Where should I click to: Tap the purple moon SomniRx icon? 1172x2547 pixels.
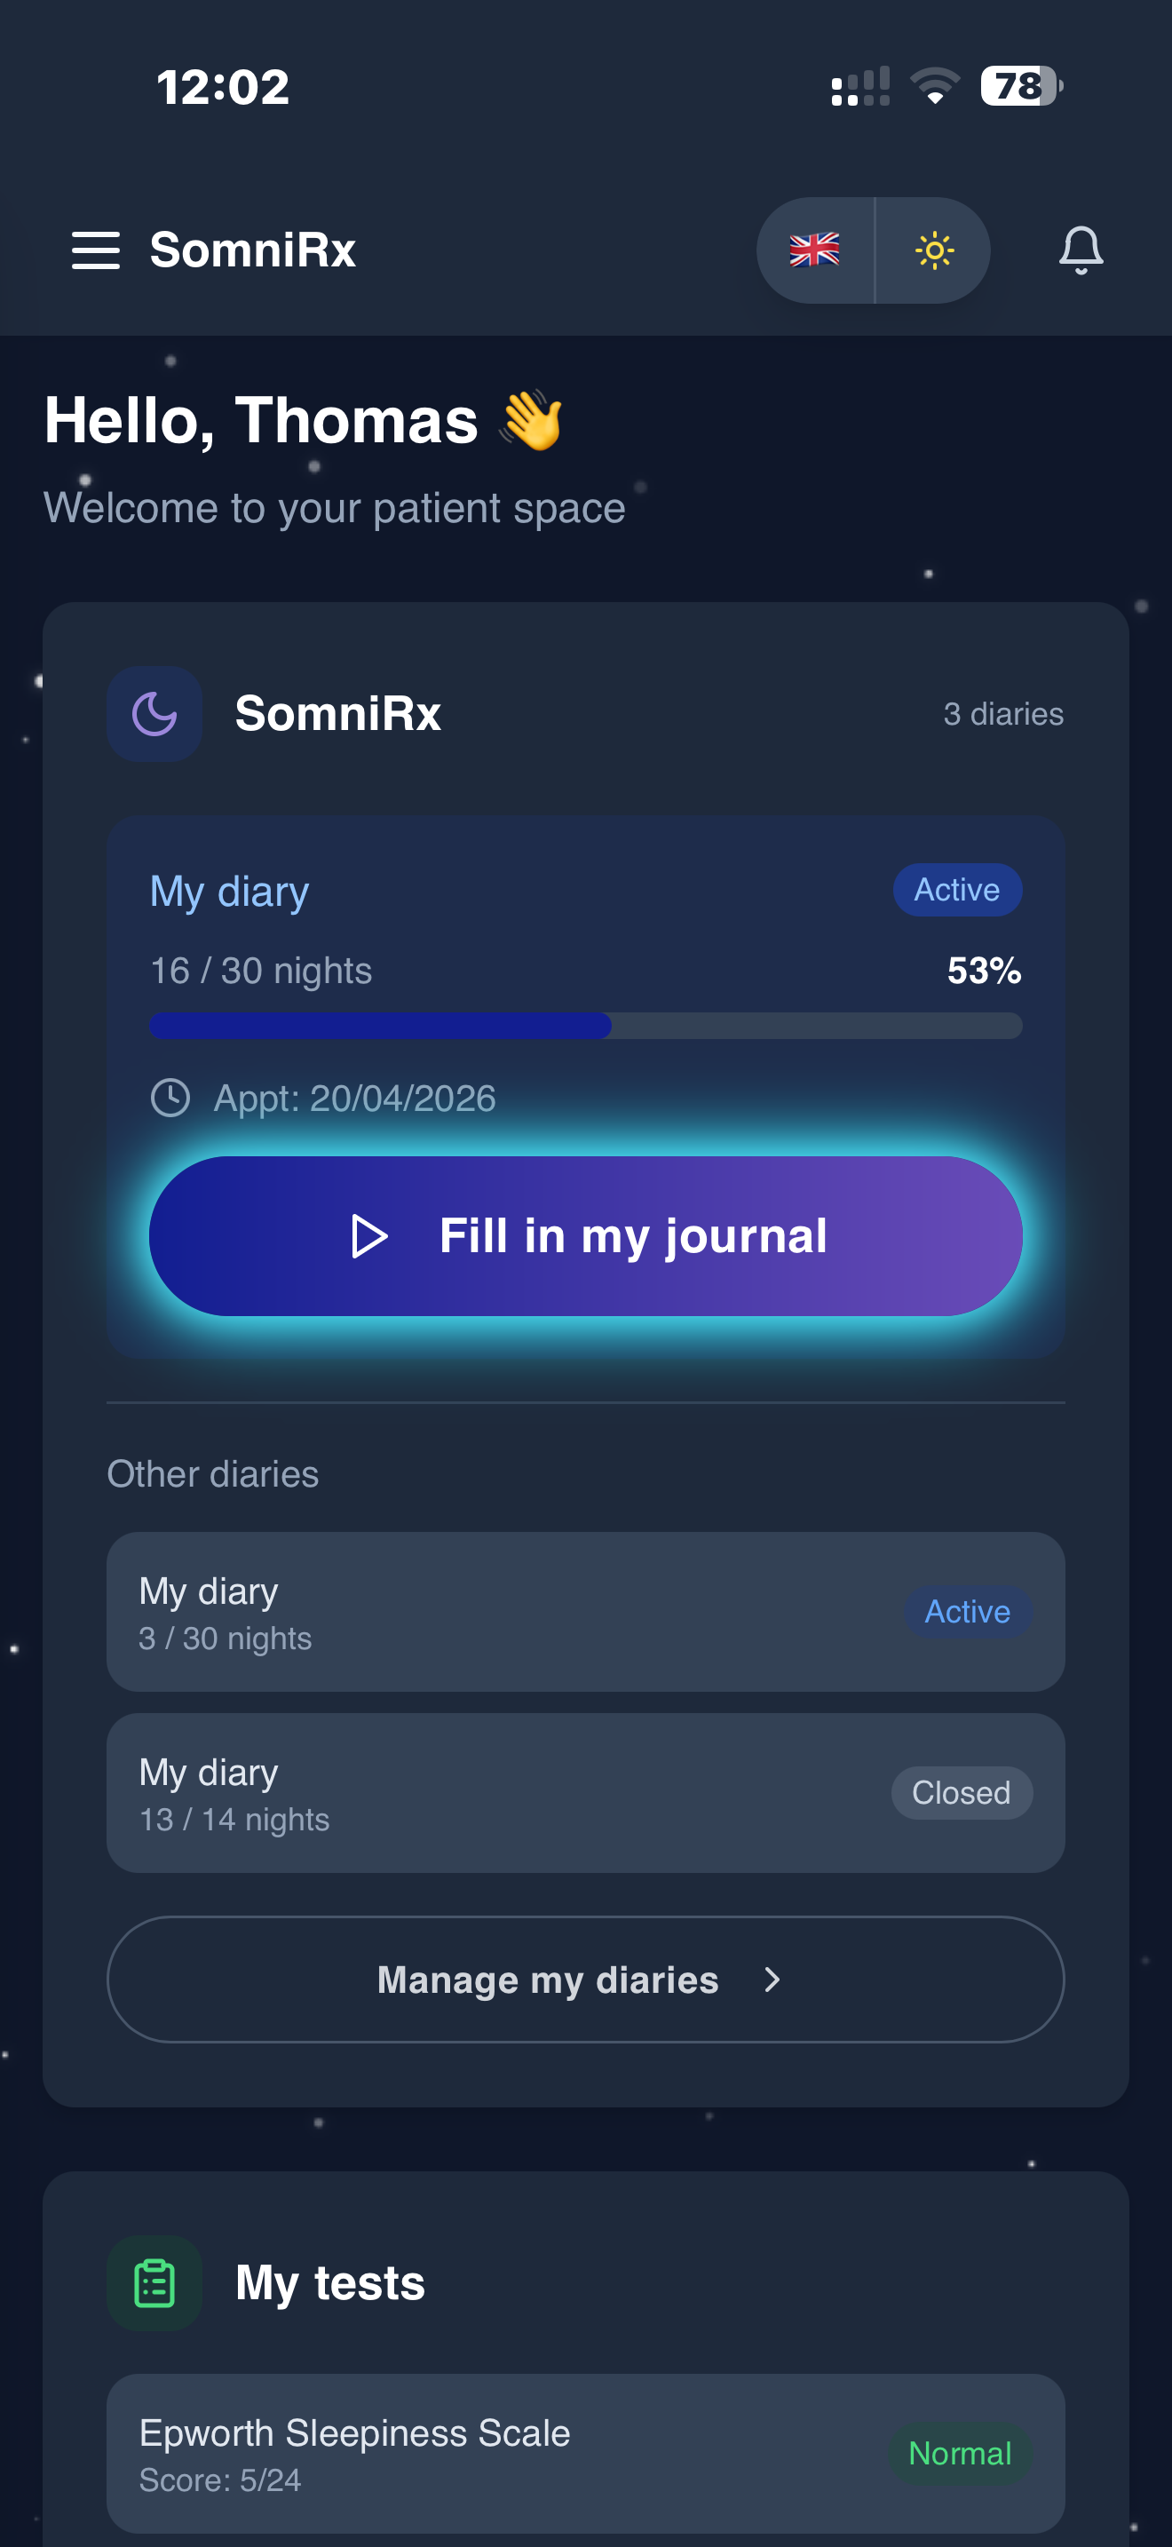(155, 714)
